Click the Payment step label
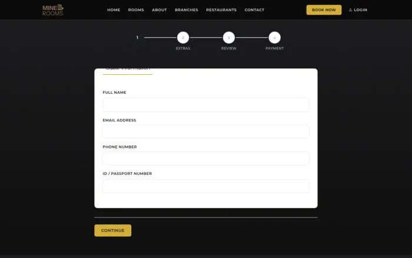Screen dimensions: 412x258 click(x=275, y=48)
